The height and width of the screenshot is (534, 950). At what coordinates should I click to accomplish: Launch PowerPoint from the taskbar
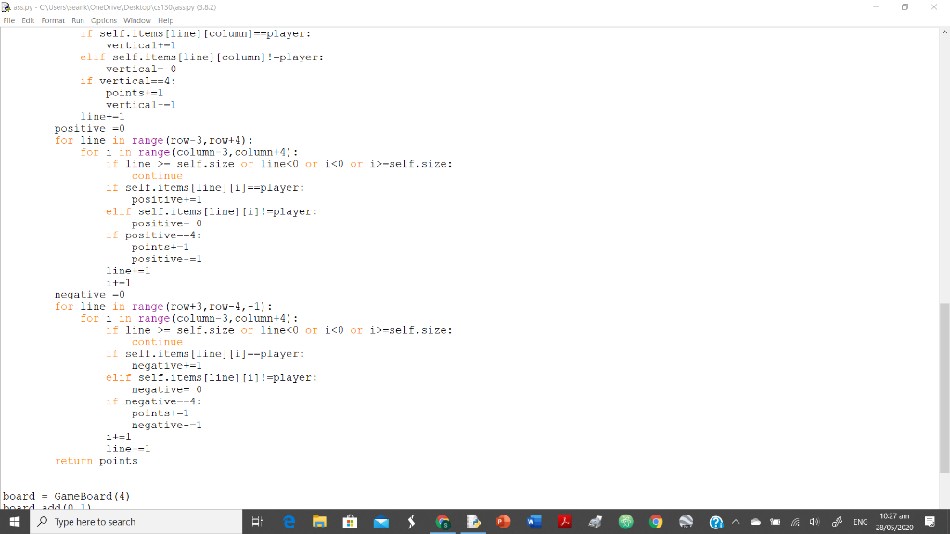[504, 521]
